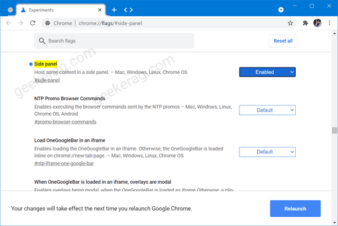This screenshot has width=338, height=226.
Task: Bookmark this page with the star icon
Action: pyautogui.click(x=290, y=23)
